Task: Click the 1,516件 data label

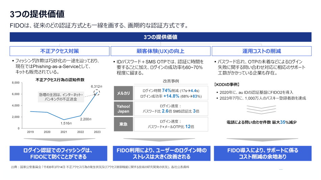Action: tap(66, 123)
